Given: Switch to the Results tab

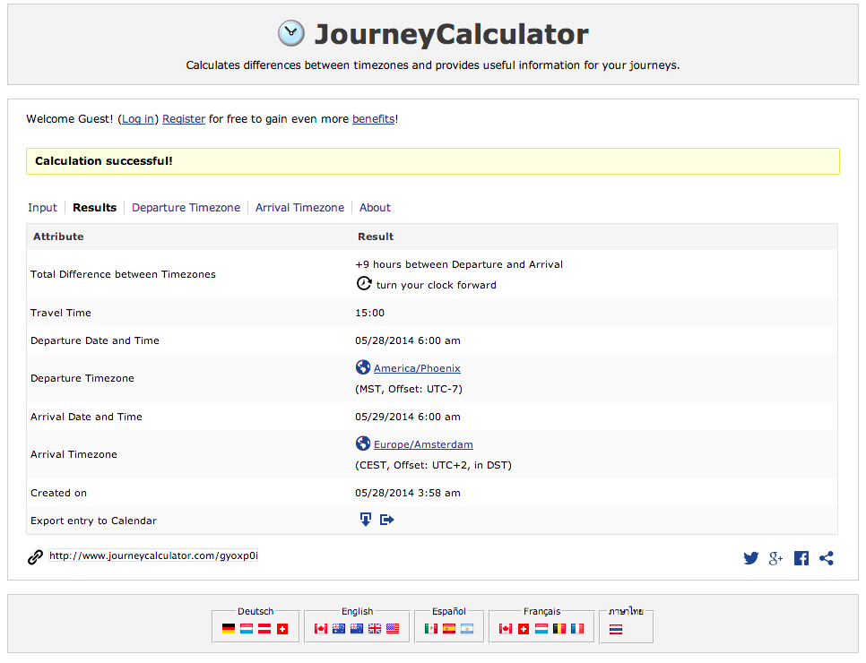Looking at the screenshot, I should pos(95,208).
